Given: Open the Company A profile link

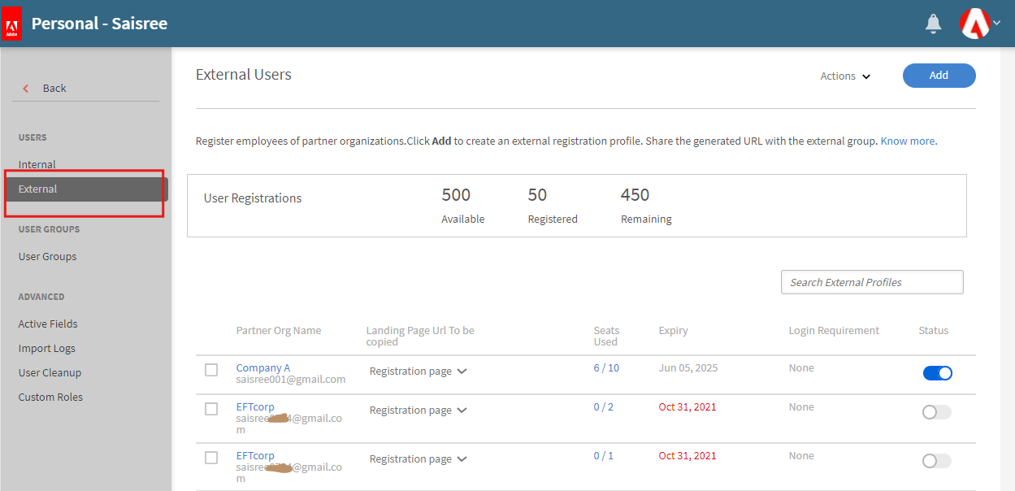Looking at the screenshot, I should tap(262, 367).
